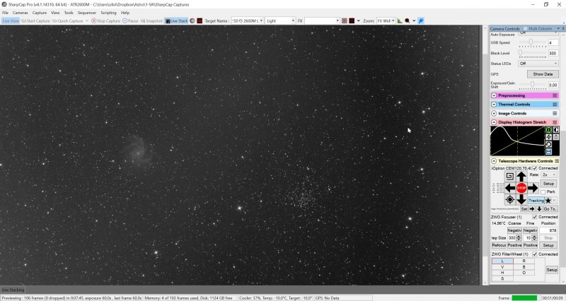Viewport: 566px width, 301px height.
Task: Expand the Thermal Controls section
Action: [x=494, y=104]
